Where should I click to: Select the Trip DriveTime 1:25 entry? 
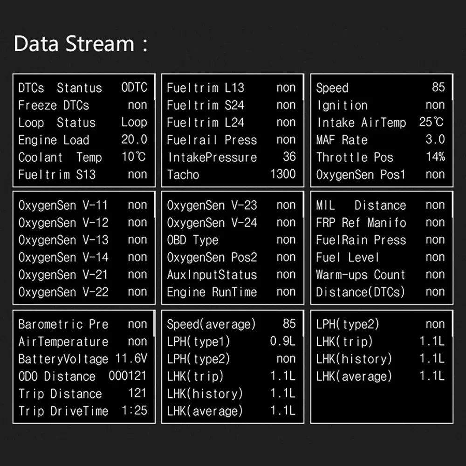[x=82, y=411]
